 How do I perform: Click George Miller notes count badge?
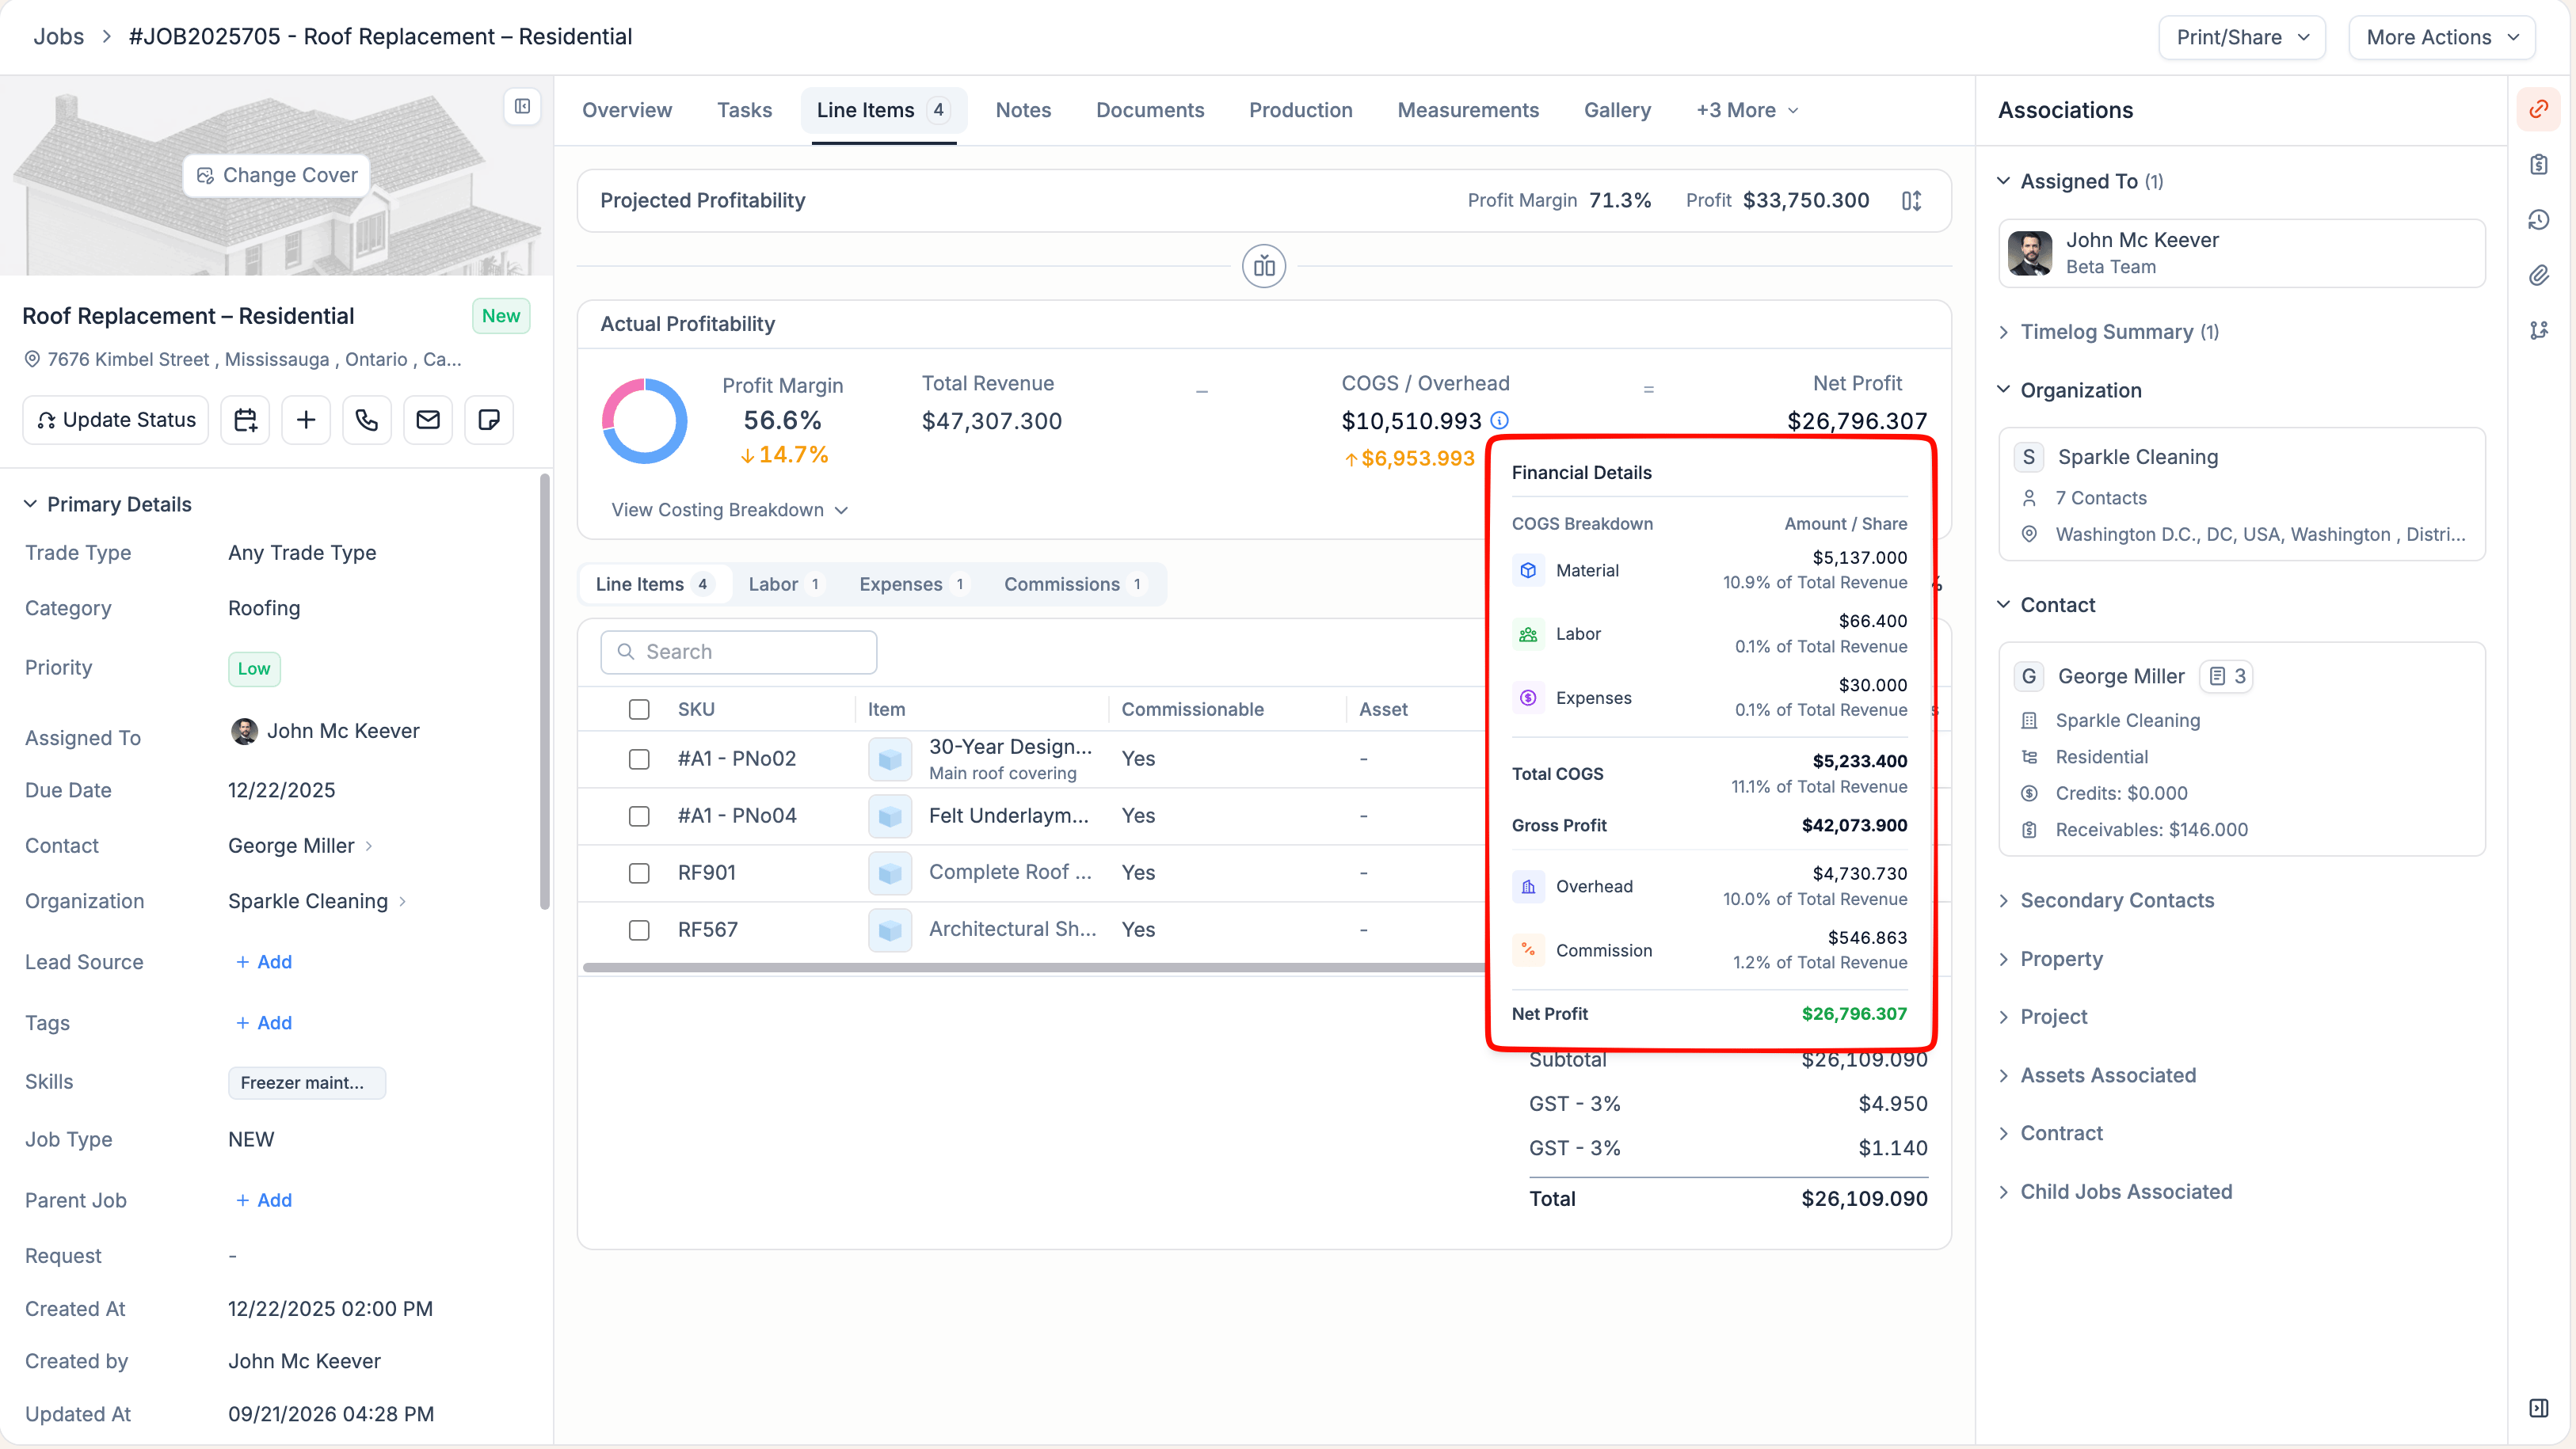(2226, 676)
